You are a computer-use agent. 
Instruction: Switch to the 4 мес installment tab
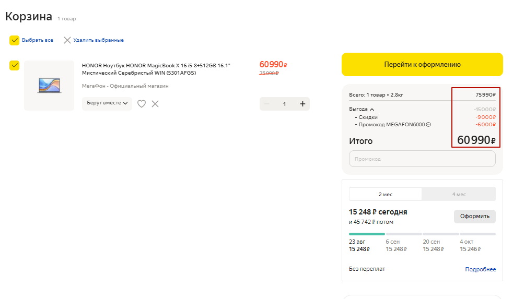(459, 194)
